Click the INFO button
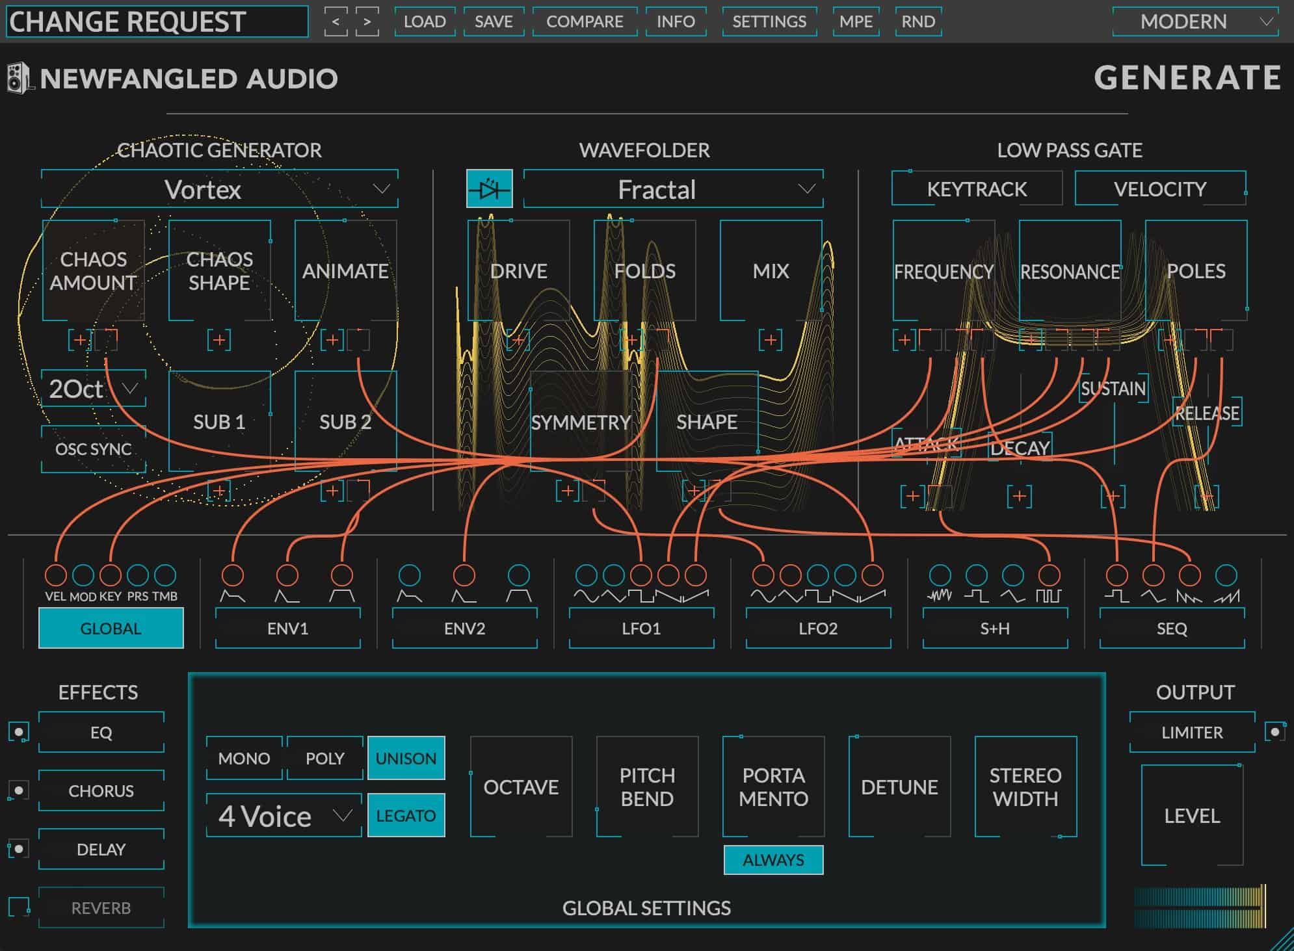Screen dimensions: 1294x951 (x=676, y=22)
